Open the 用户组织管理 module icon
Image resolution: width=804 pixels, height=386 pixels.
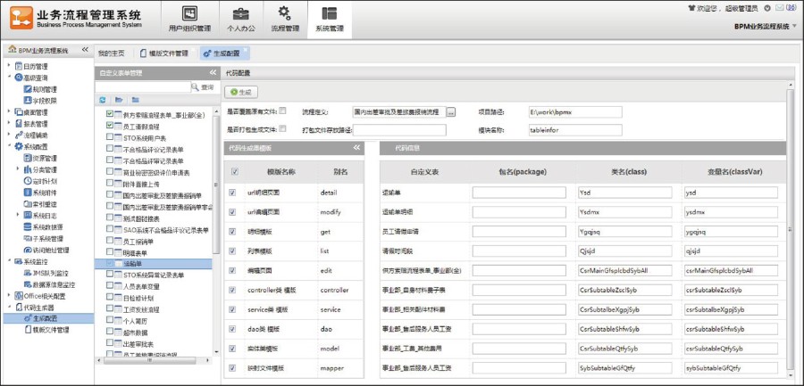tap(188, 13)
